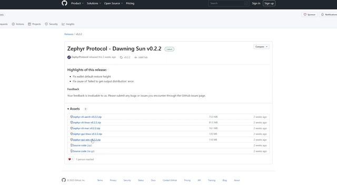Click the Notifications bell button
Viewport: 337px width, 189px height.
click(x=328, y=15)
